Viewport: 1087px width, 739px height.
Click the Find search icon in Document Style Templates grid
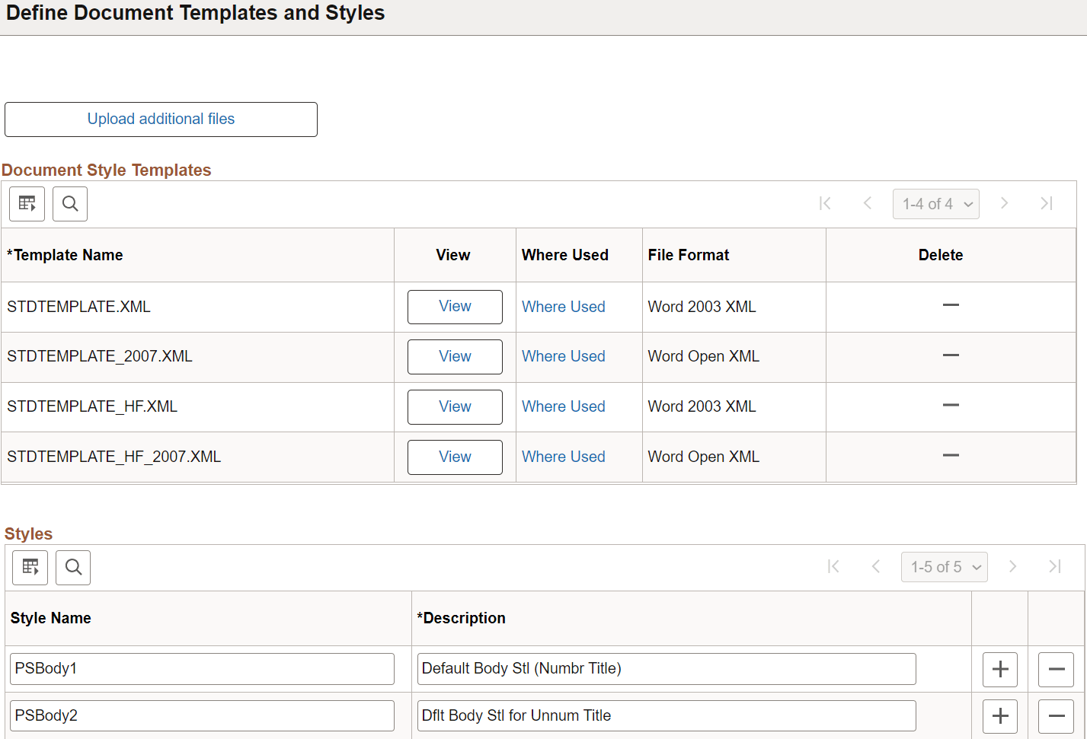coord(69,203)
